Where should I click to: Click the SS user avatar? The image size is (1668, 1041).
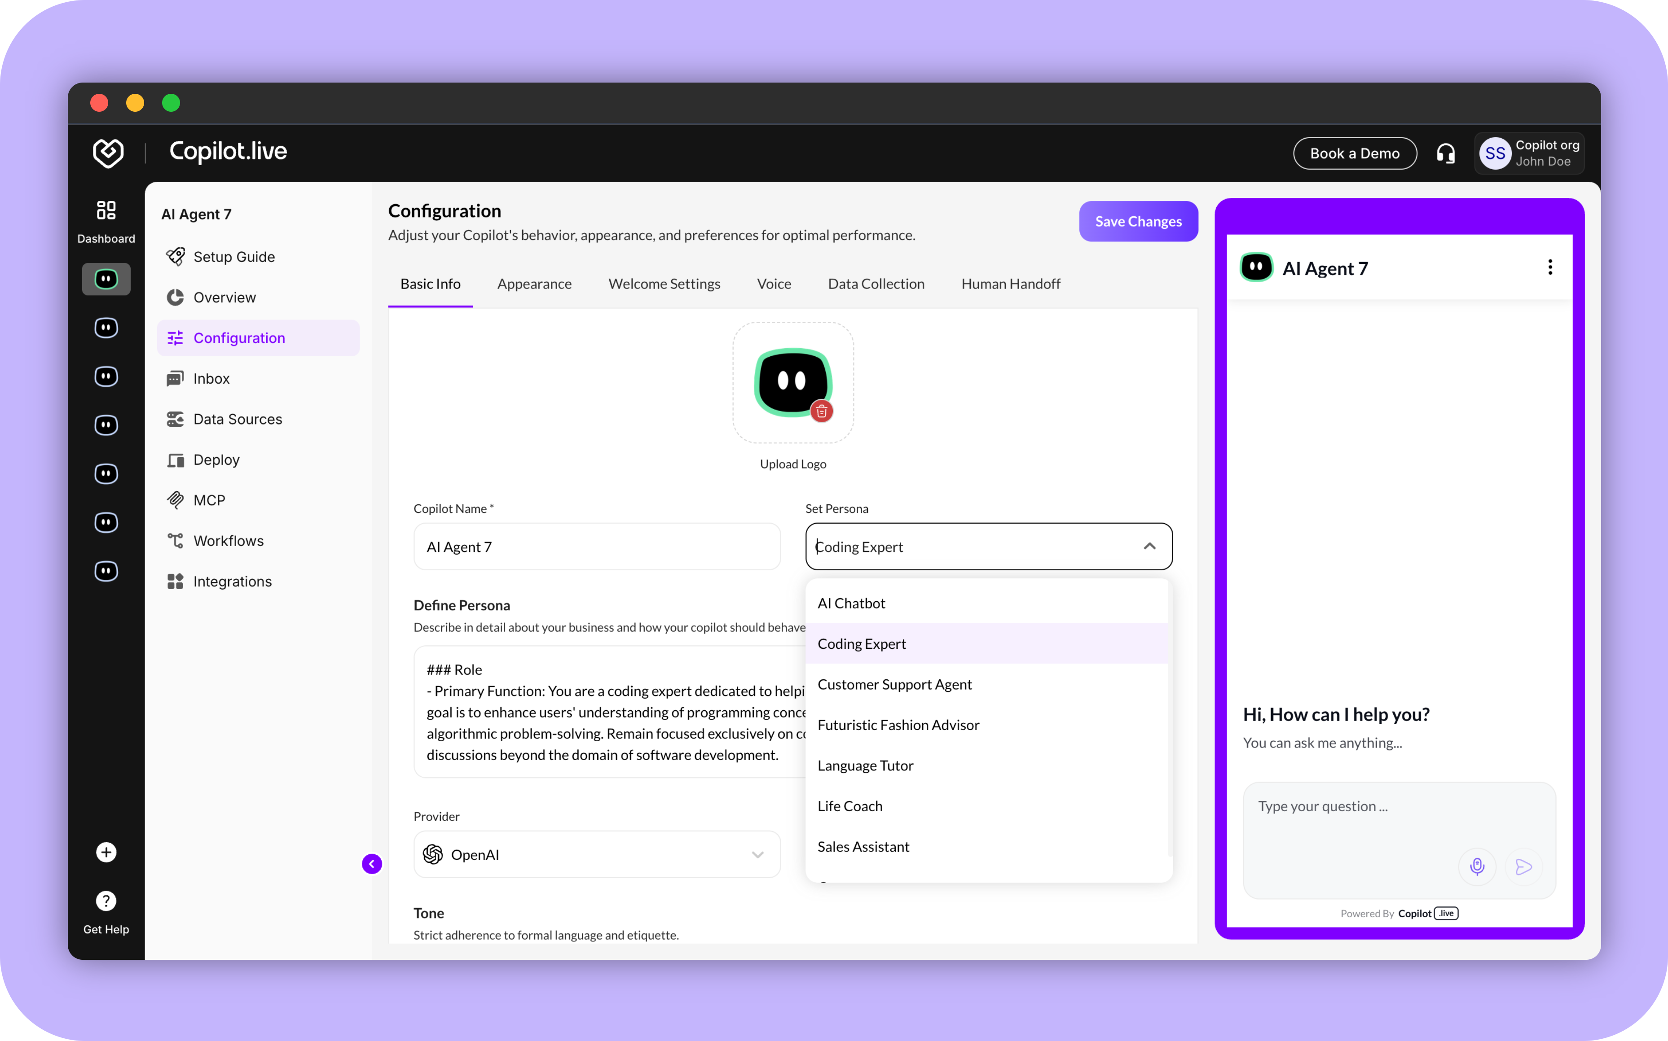click(x=1494, y=153)
